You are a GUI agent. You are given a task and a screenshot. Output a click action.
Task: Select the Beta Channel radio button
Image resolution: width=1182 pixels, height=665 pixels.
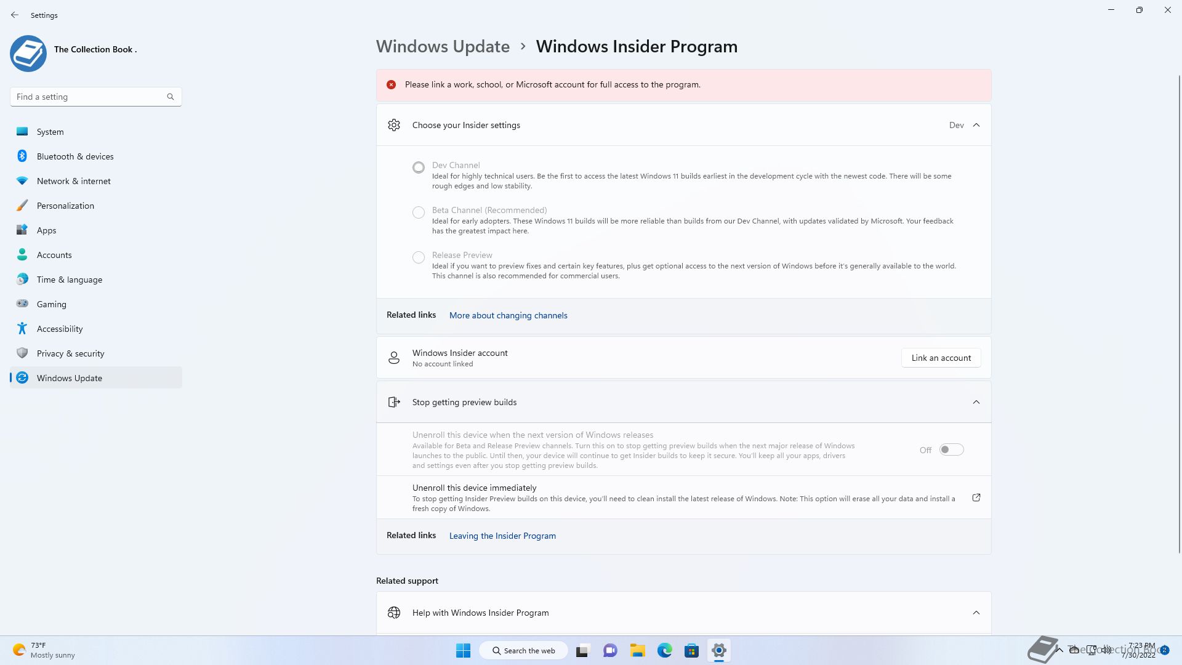[x=419, y=212]
